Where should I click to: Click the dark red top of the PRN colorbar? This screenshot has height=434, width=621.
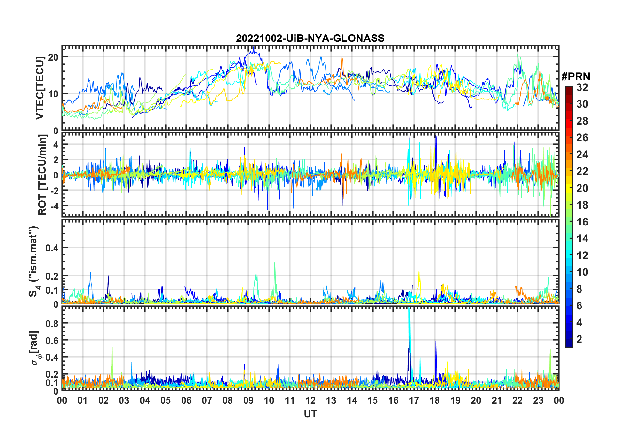click(x=569, y=91)
